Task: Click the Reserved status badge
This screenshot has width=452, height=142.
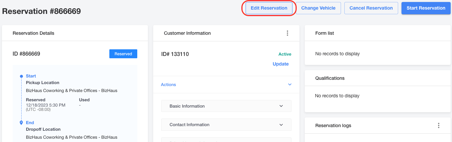Action: (x=123, y=54)
